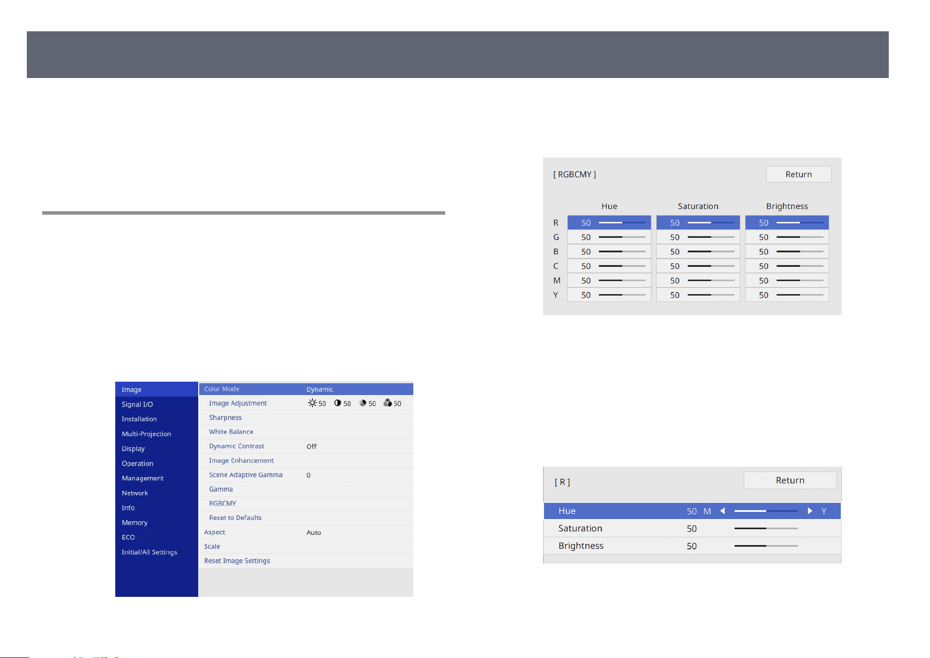The width and height of the screenshot is (930, 658).
Task: Click the left arrow toward M on Hue
Action: [x=723, y=511]
